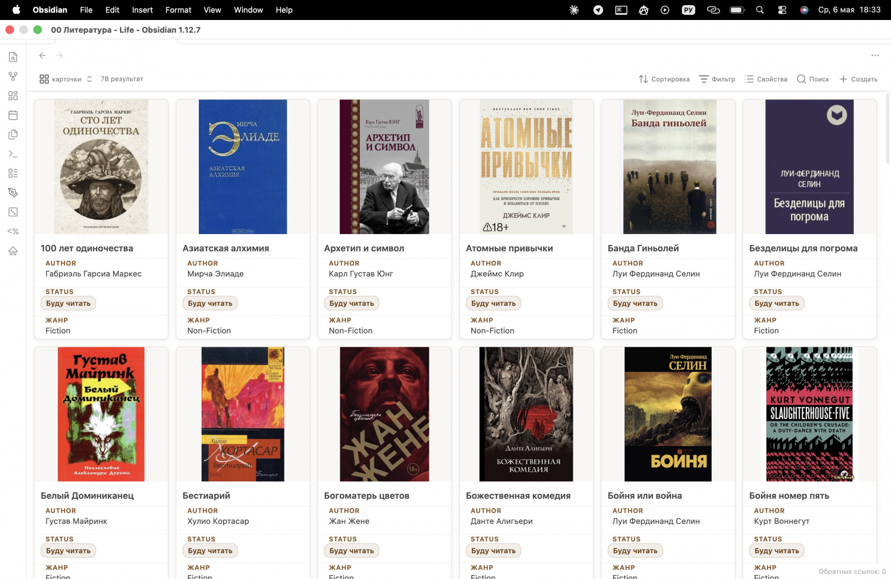Navigate back with the left arrow
Viewport: 891px width, 579px height.
coord(42,55)
